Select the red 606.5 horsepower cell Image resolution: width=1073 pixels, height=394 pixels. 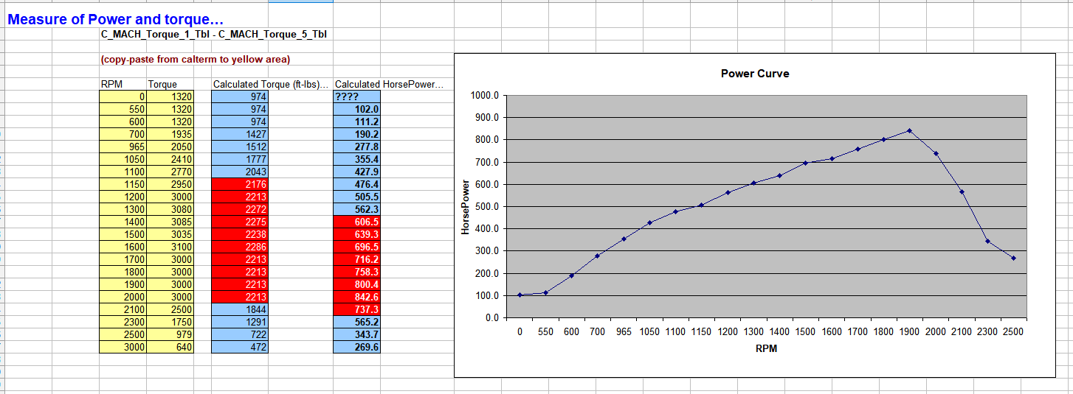(x=357, y=222)
